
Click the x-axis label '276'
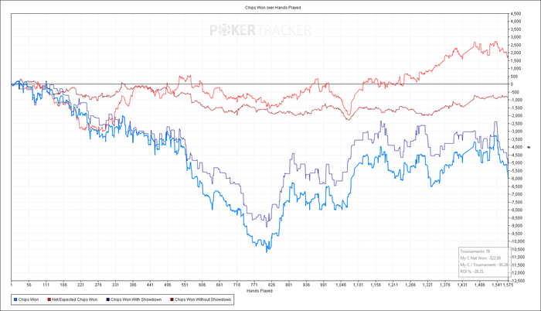98,285
